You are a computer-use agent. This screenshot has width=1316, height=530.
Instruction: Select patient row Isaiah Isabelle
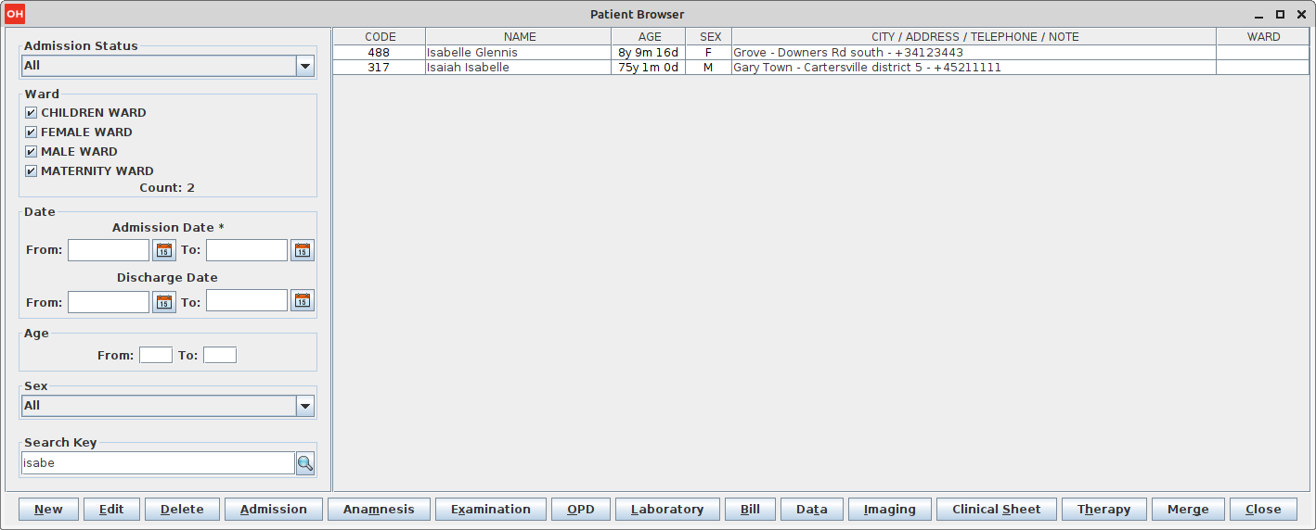click(518, 68)
